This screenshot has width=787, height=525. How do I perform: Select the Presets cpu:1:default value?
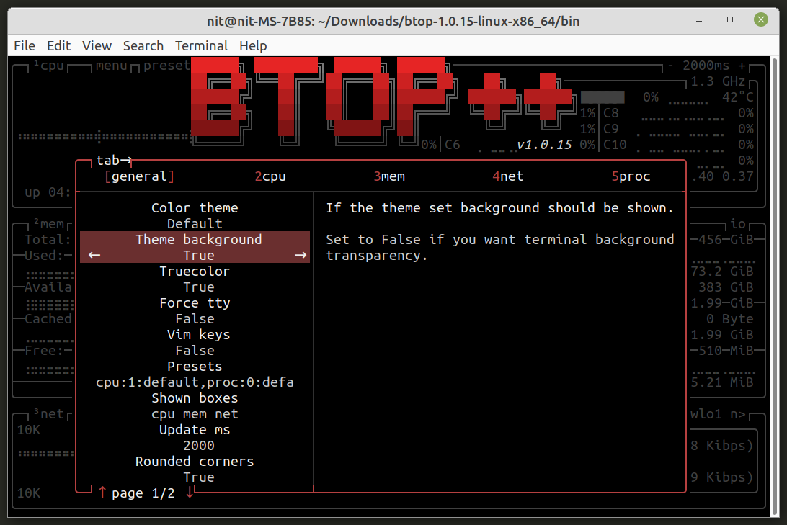coord(195,382)
